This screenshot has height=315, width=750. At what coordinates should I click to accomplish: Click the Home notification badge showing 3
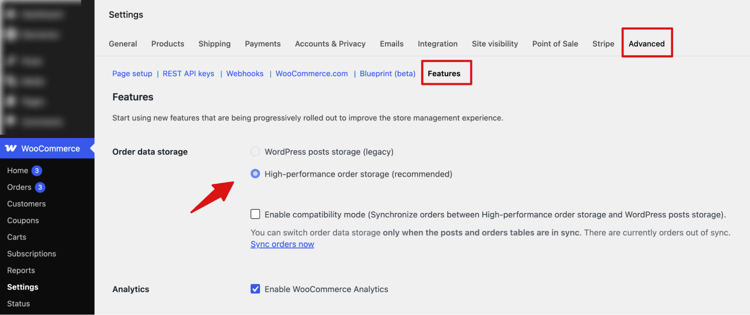point(37,171)
